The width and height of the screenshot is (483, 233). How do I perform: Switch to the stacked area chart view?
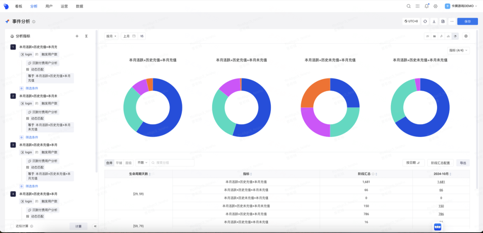[x=434, y=36]
